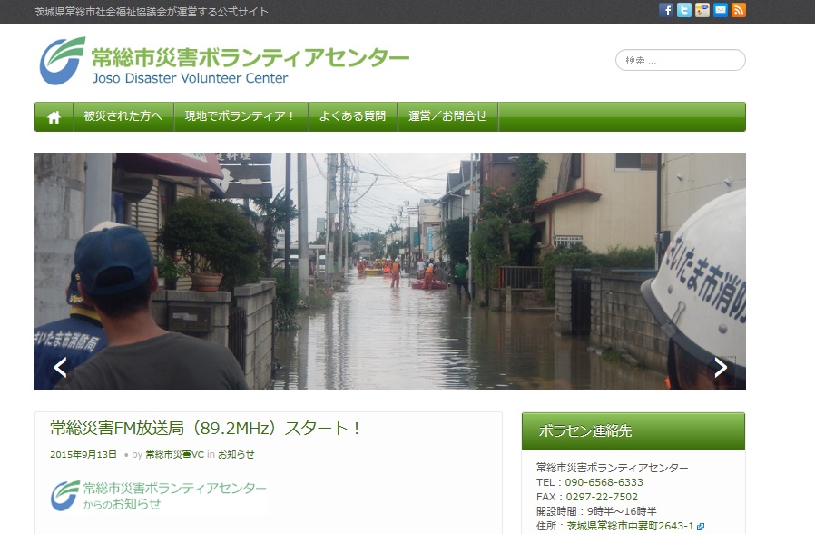815x534 pixels.
Task: Open 運営／お問合せ in the navigation bar
Action: (447, 116)
